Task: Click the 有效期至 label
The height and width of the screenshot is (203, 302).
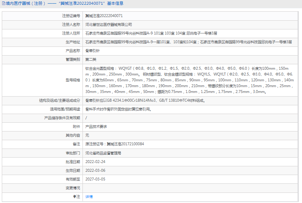Action: tap(73, 179)
